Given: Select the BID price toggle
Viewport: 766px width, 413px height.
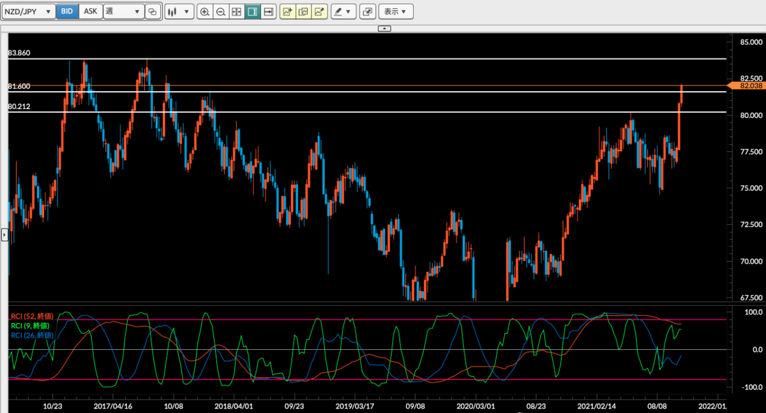Looking at the screenshot, I should point(68,11).
